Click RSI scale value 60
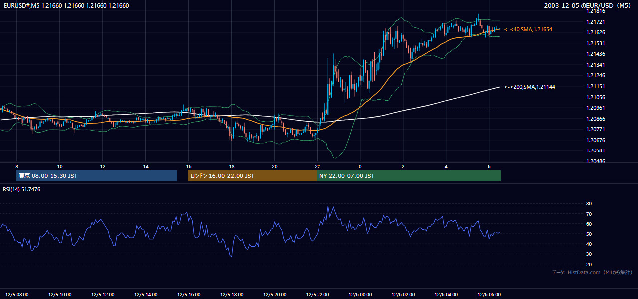Screen dimensions: 638x299 coord(589,224)
